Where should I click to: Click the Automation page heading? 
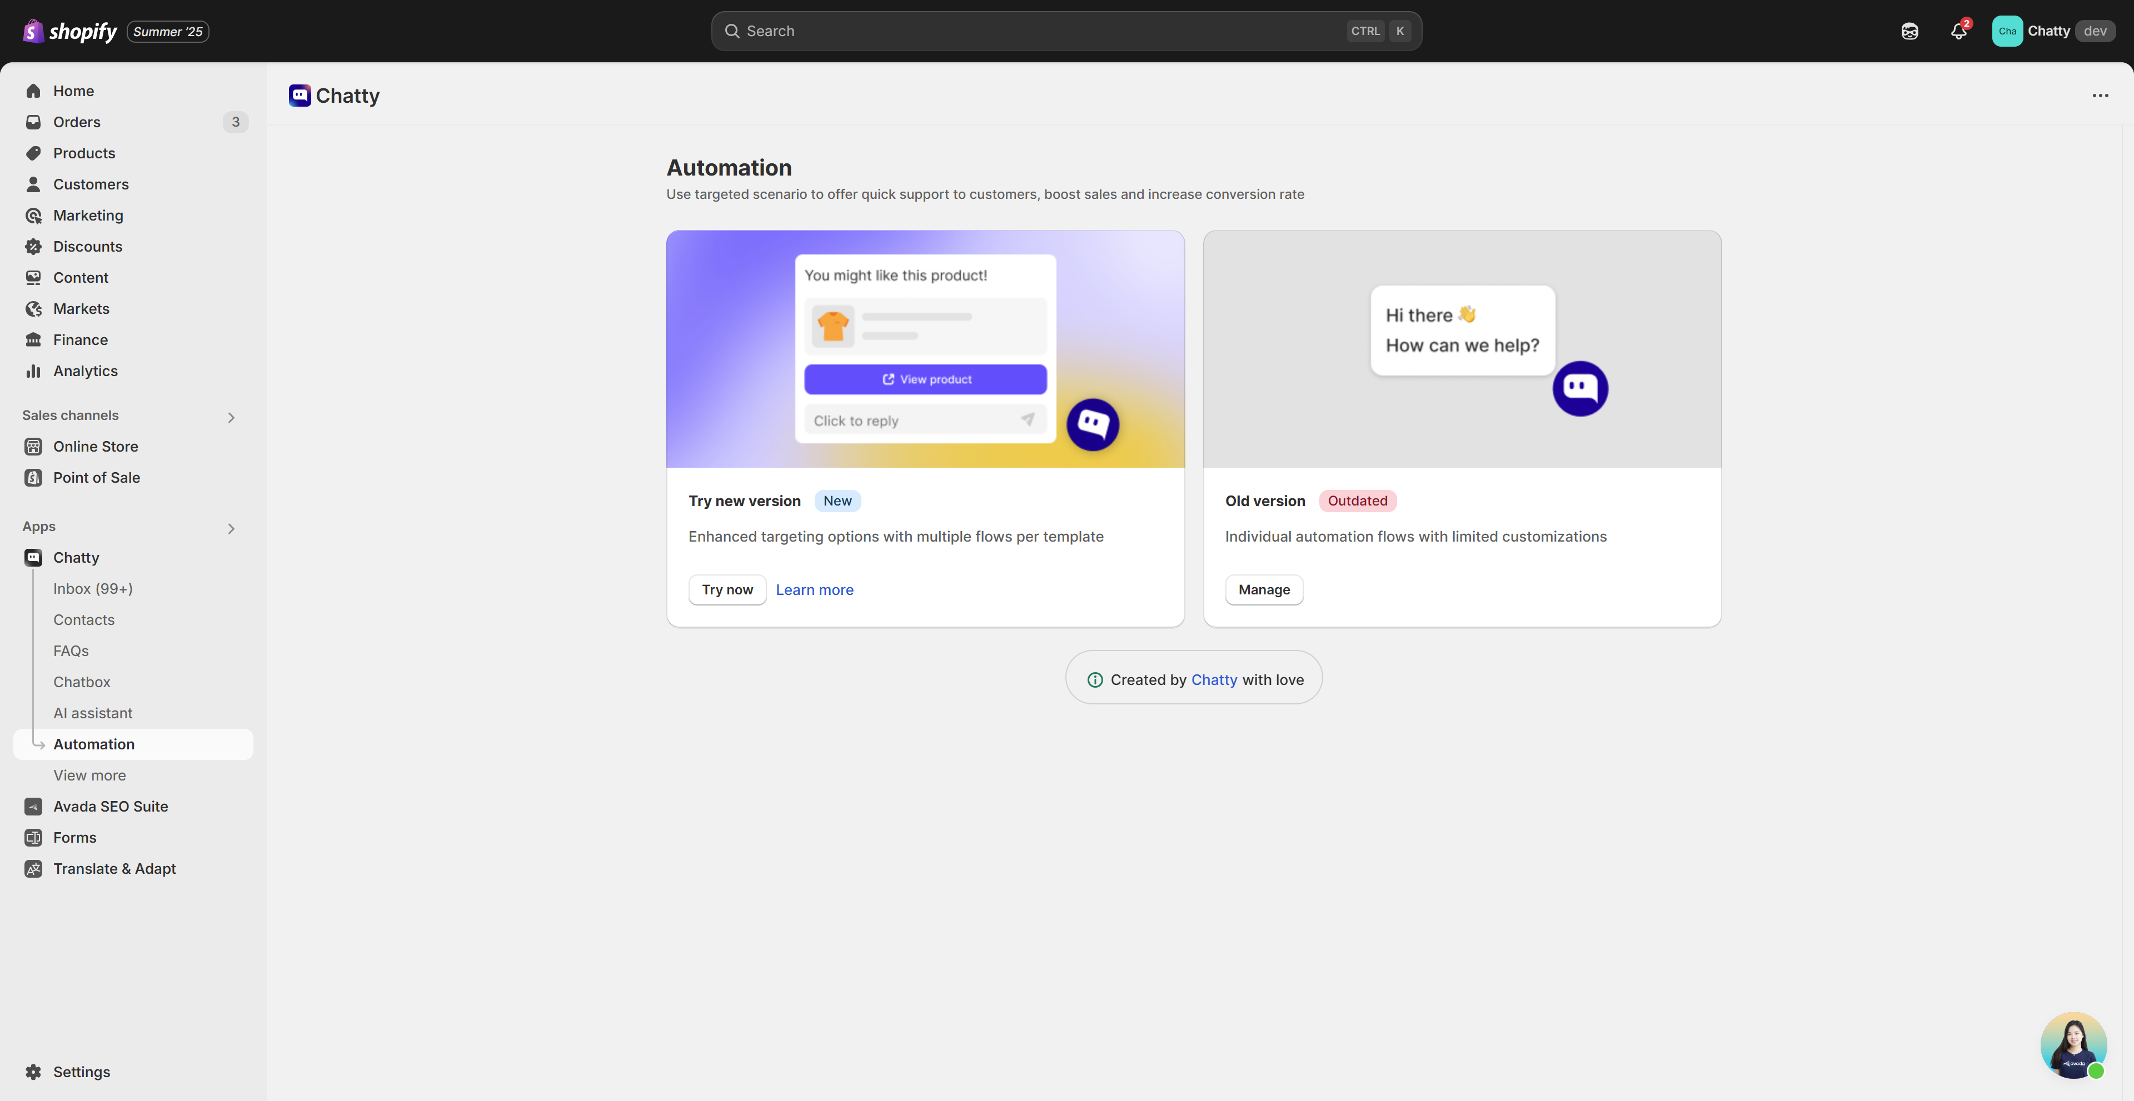click(x=729, y=167)
